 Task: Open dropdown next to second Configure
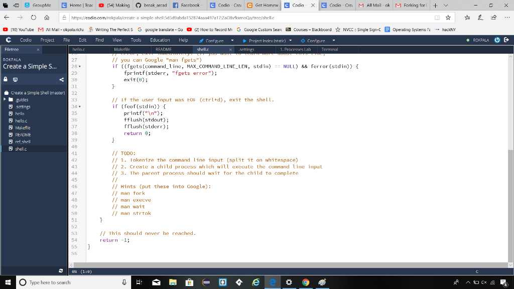pos(334,41)
